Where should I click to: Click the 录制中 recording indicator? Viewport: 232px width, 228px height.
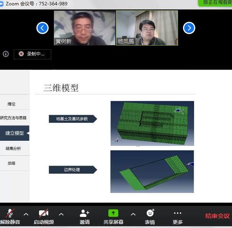pos(32,54)
